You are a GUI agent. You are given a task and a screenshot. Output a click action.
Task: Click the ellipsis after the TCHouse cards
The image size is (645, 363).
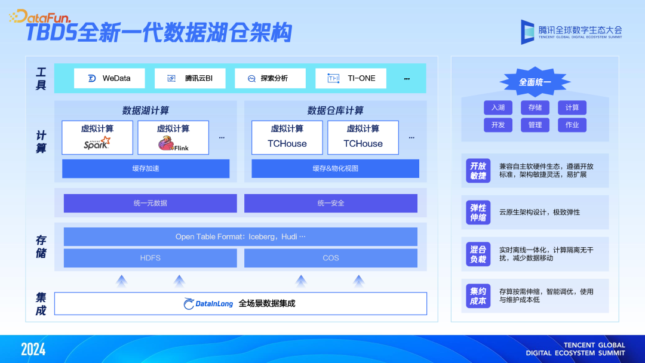pyautogui.click(x=411, y=138)
